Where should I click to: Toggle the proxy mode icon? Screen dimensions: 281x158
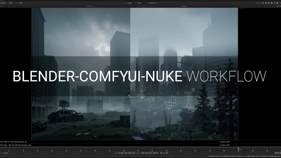click(266, 3)
